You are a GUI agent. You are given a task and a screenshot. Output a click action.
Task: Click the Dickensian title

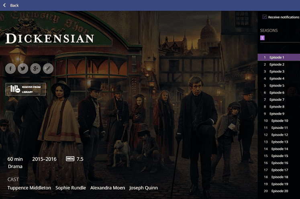(50, 38)
